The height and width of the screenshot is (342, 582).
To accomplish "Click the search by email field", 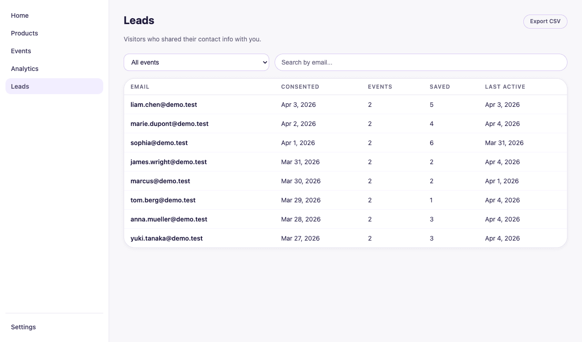I will click(421, 62).
